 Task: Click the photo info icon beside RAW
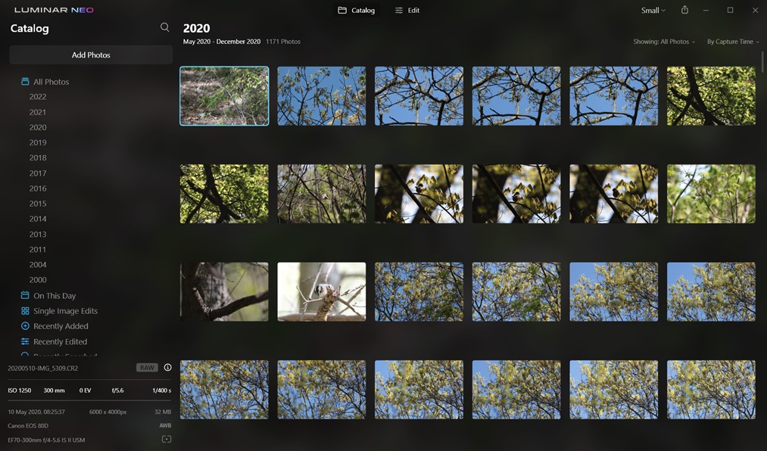(x=167, y=368)
